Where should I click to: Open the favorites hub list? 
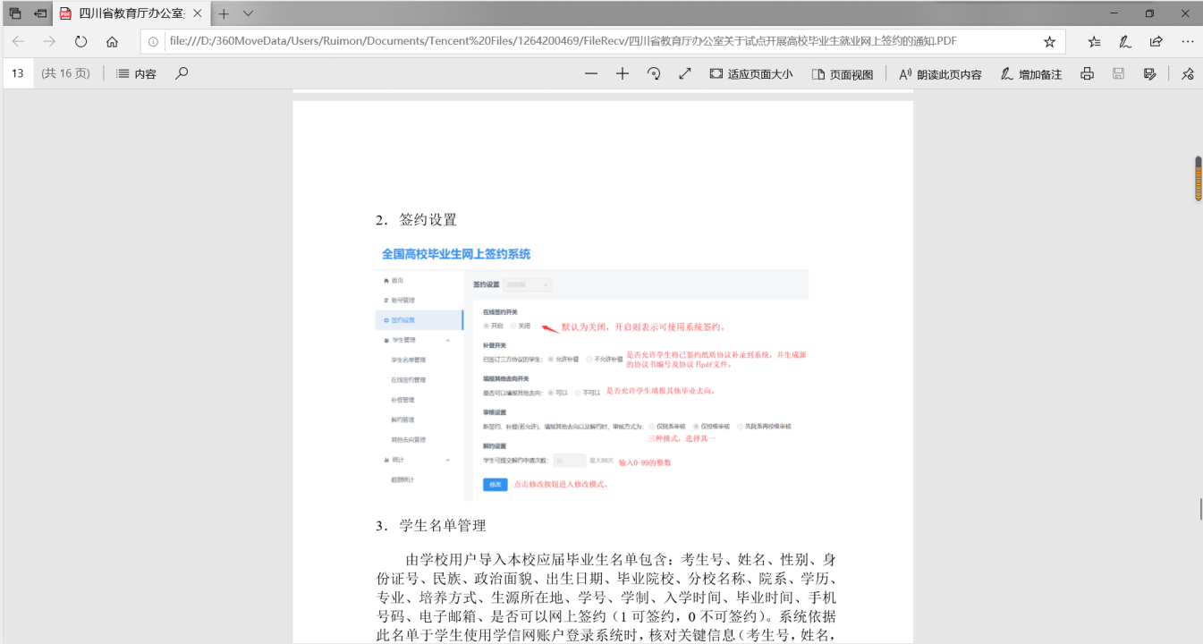click(x=1094, y=41)
